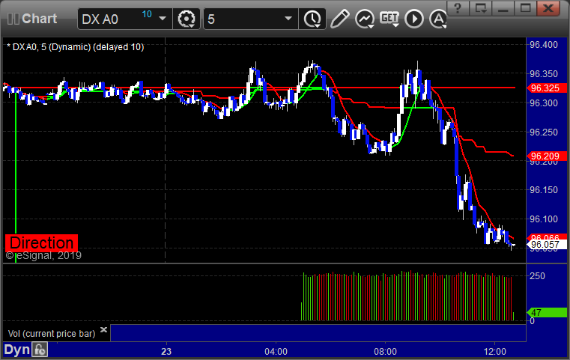Click the Vol (current price bar) label

coord(52,334)
